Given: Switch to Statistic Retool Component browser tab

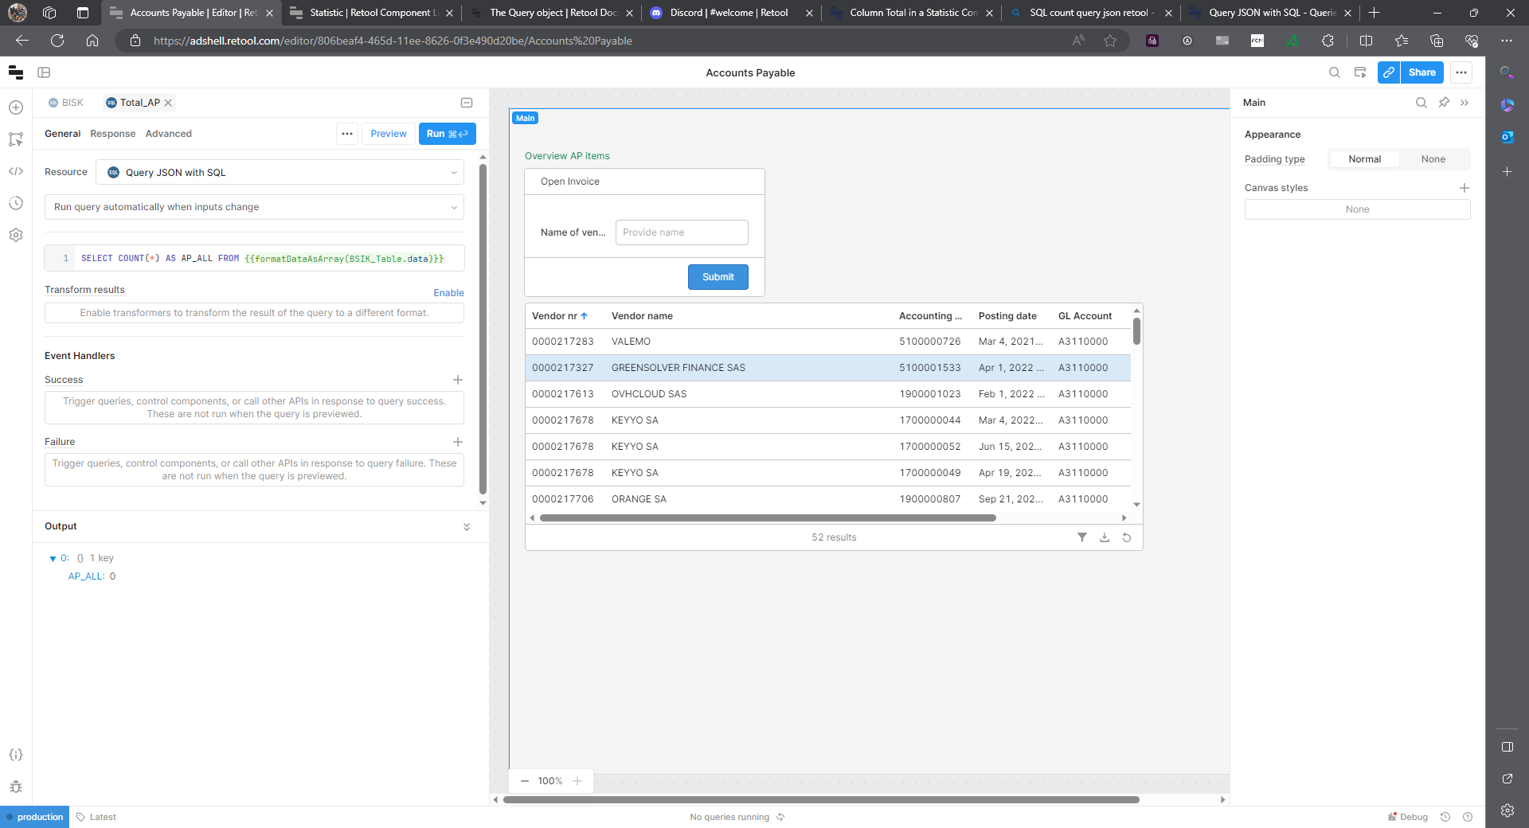Looking at the screenshot, I should 372,13.
